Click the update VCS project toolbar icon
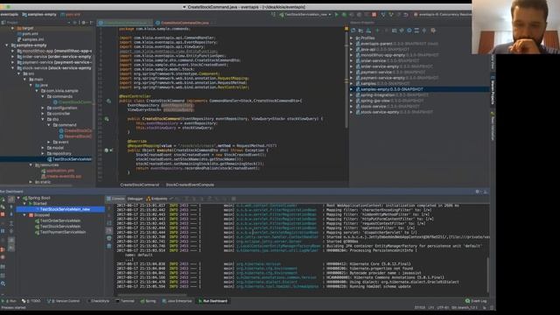Viewport: 560px width, 315px height. (383, 15)
